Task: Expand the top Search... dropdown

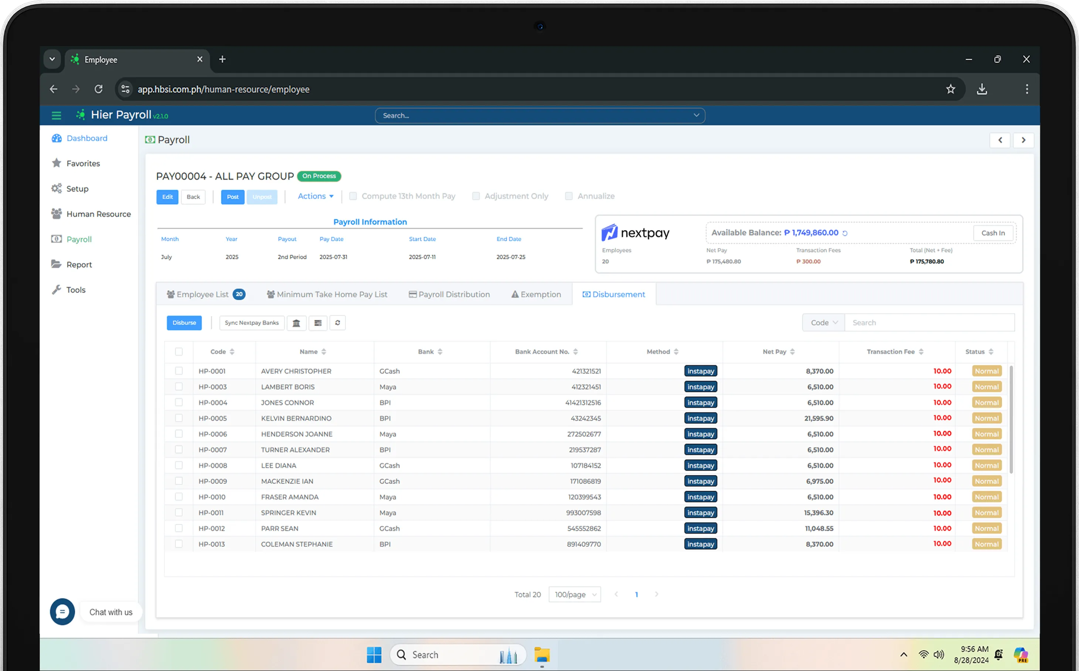Action: point(696,115)
